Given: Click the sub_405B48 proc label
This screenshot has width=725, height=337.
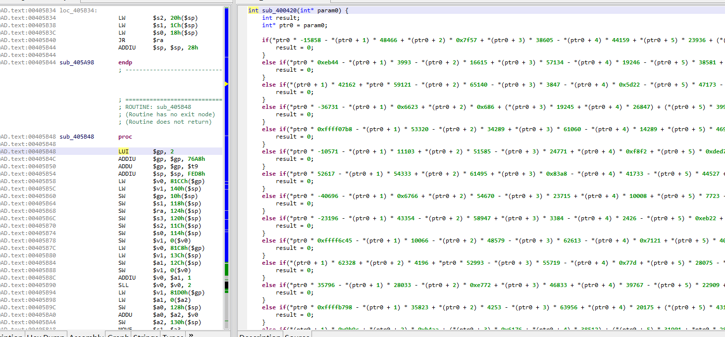Looking at the screenshot, I should coord(77,137).
